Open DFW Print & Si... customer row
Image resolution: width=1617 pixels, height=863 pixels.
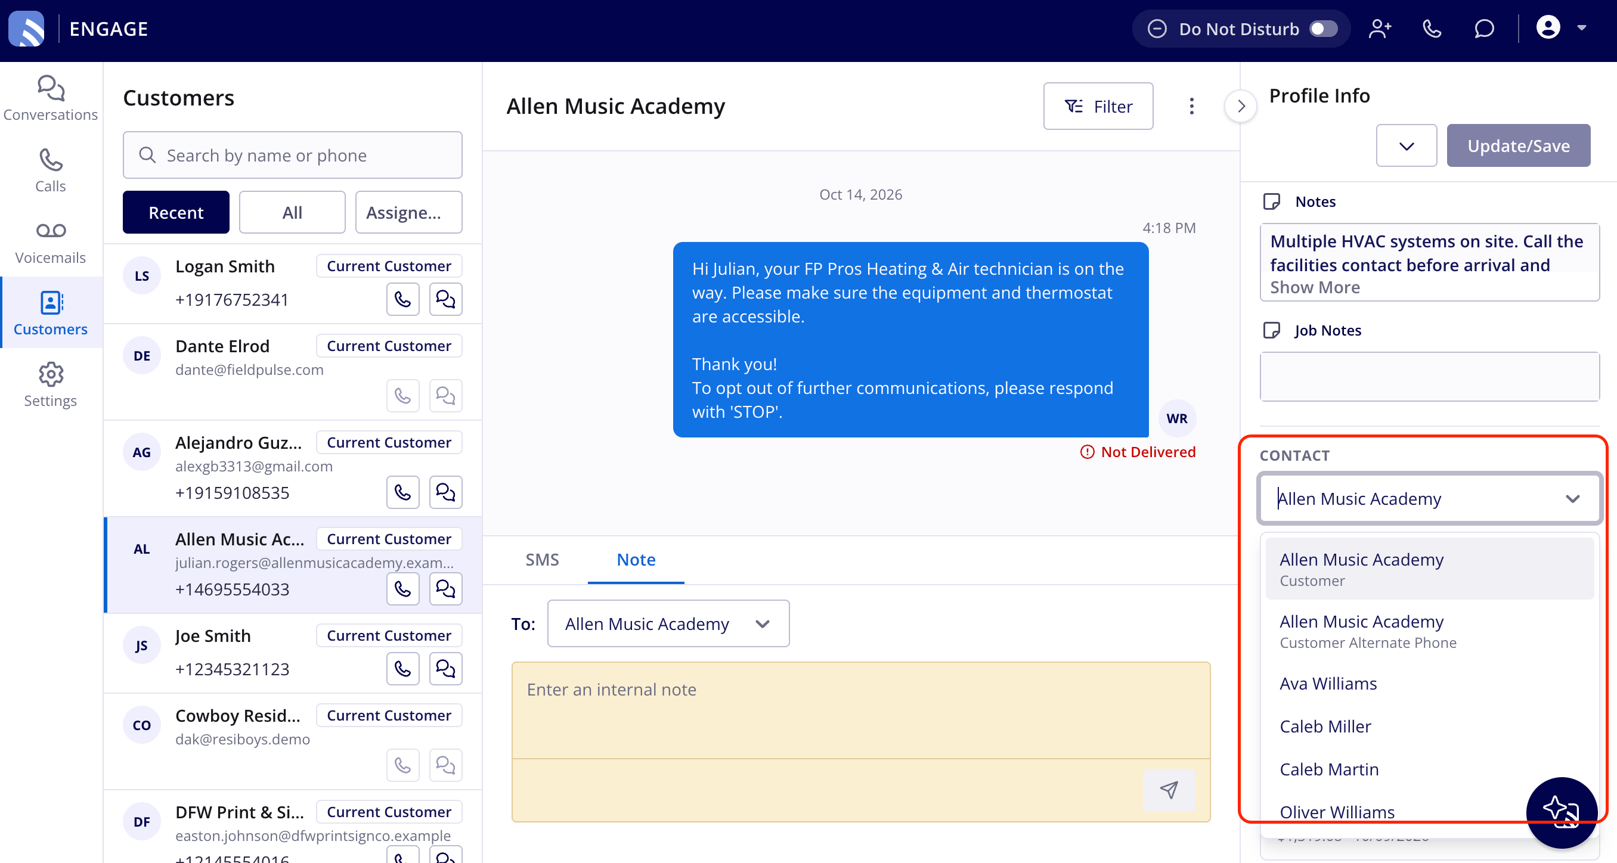293,827
